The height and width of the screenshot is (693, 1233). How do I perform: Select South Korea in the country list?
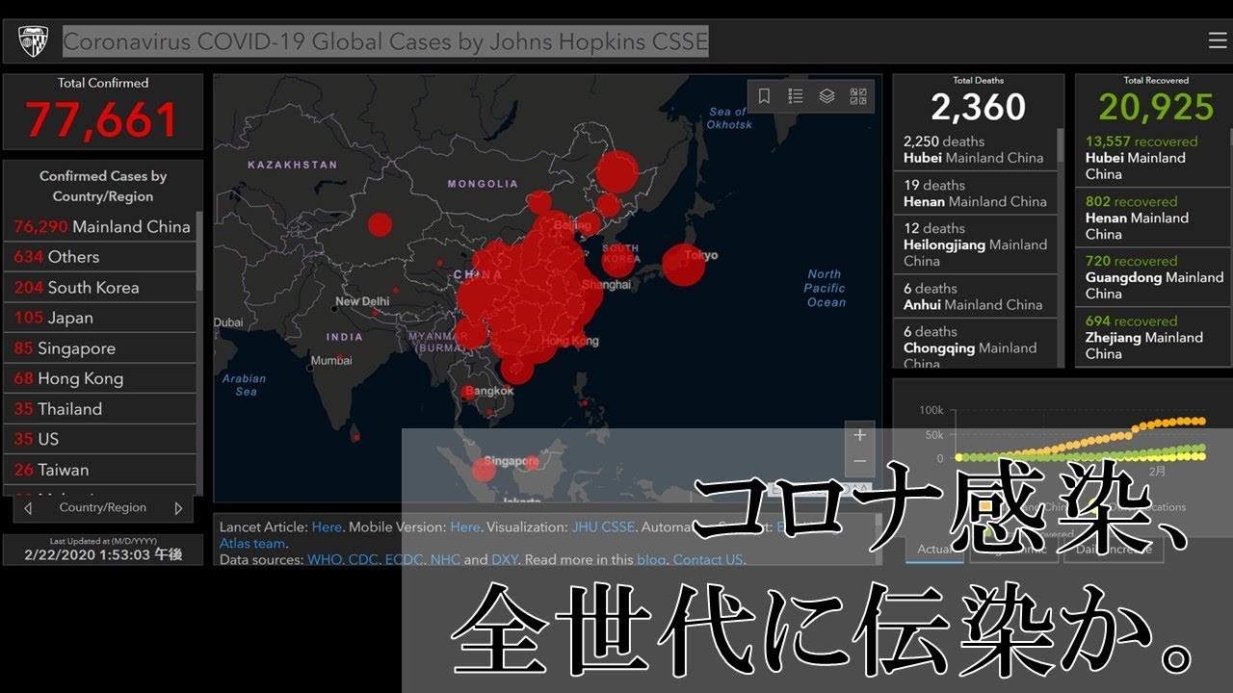102,288
